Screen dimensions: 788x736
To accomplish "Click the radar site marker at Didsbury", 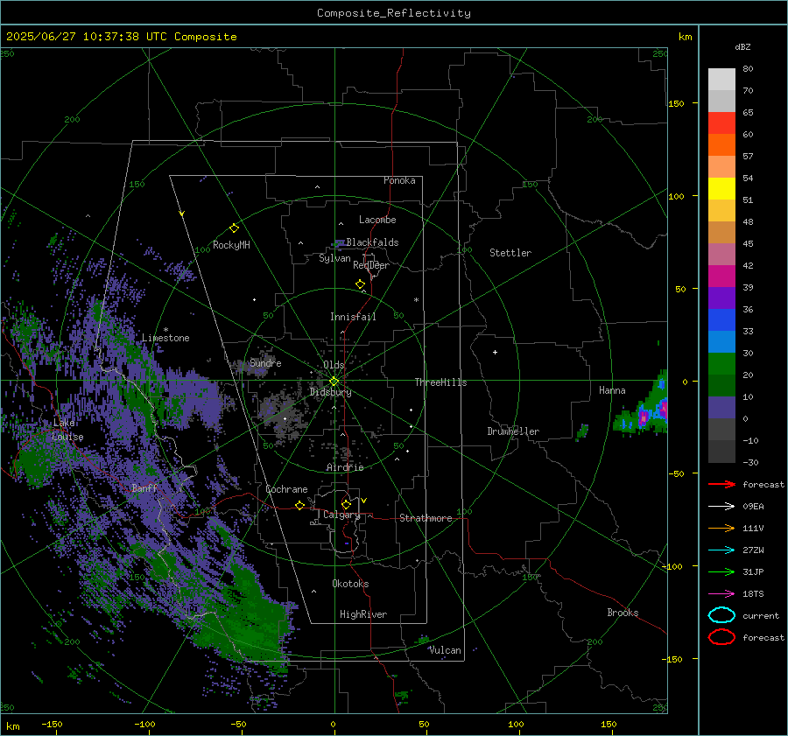I will pos(334,382).
